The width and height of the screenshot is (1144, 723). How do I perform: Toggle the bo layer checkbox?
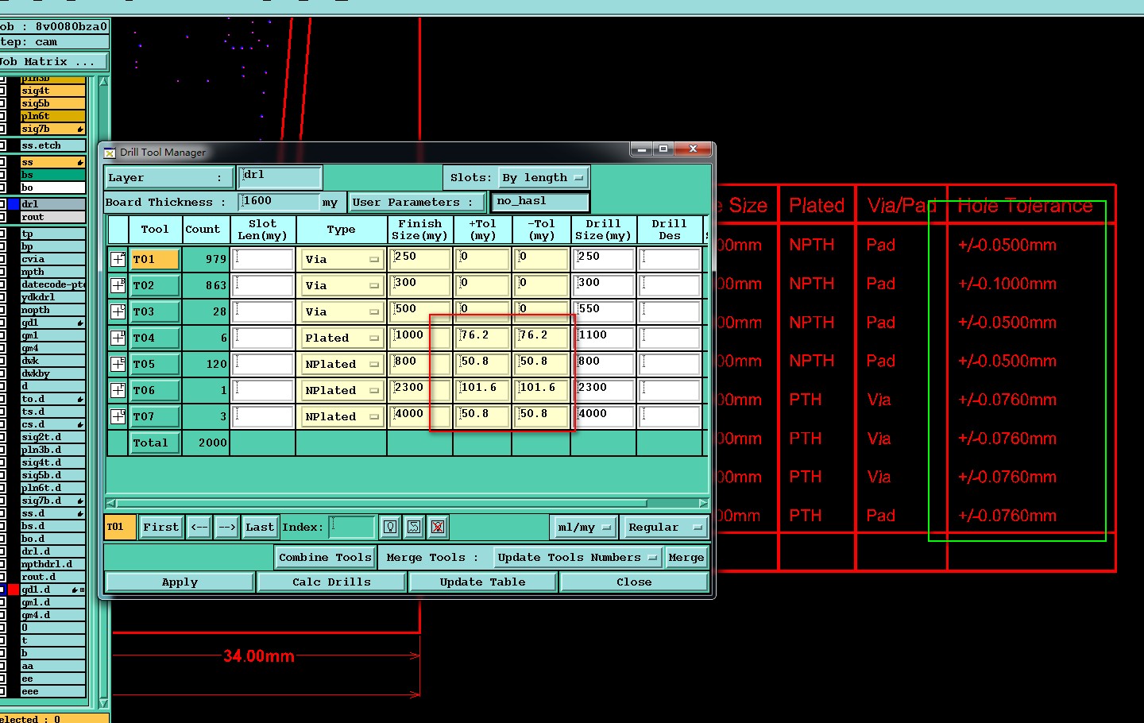coord(2,188)
